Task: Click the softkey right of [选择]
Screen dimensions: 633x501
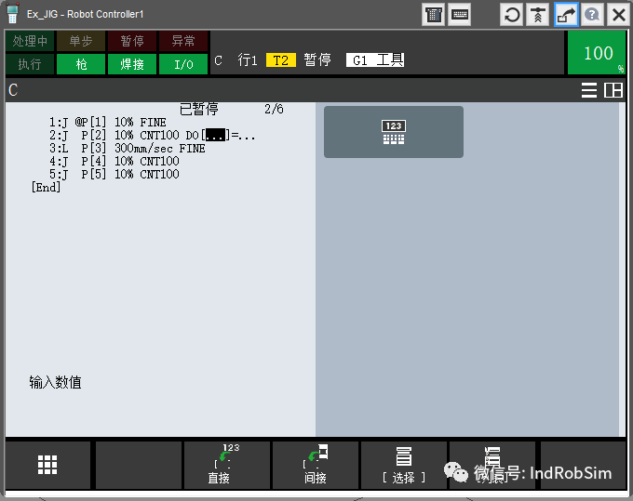Action: [x=492, y=465]
